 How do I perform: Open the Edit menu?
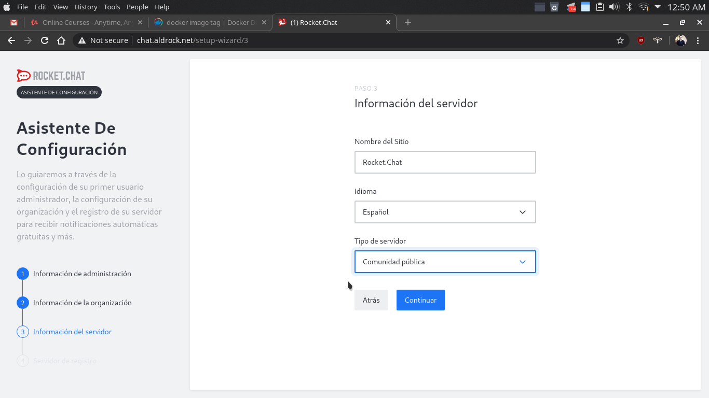[40, 7]
